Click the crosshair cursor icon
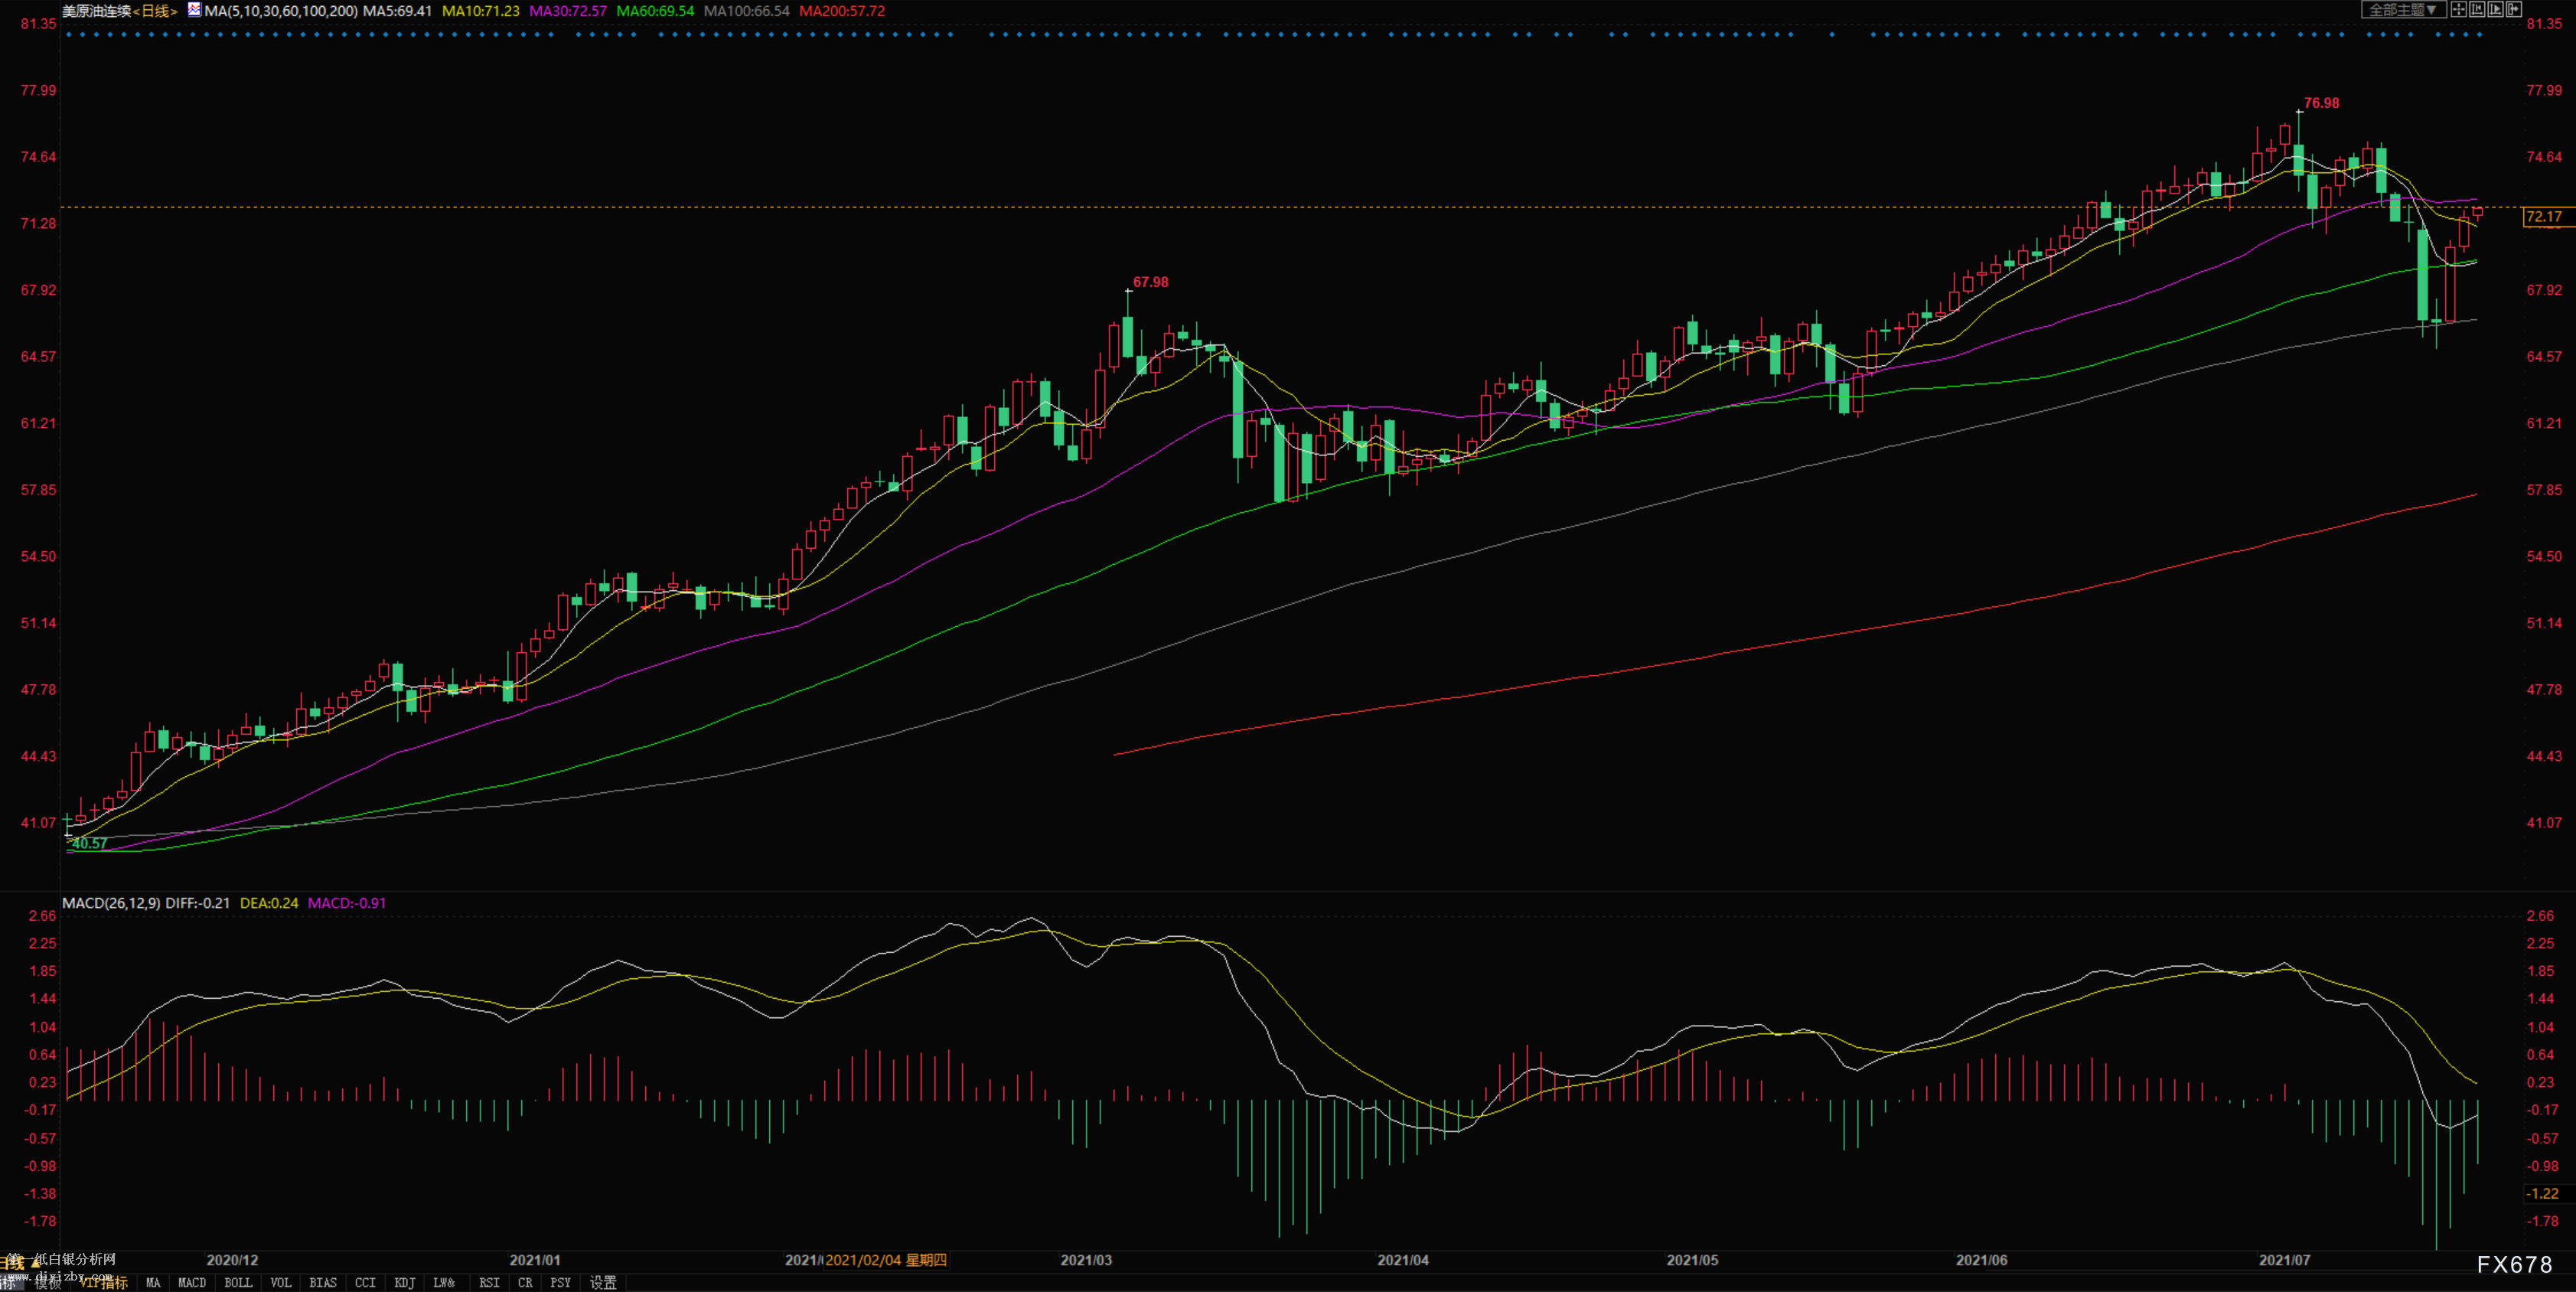Screen dimensions: 2576x1292 point(2459,9)
